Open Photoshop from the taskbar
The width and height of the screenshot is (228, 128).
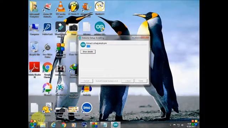(x=84, y=125)
